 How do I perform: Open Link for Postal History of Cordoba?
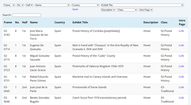click(181, 31)
